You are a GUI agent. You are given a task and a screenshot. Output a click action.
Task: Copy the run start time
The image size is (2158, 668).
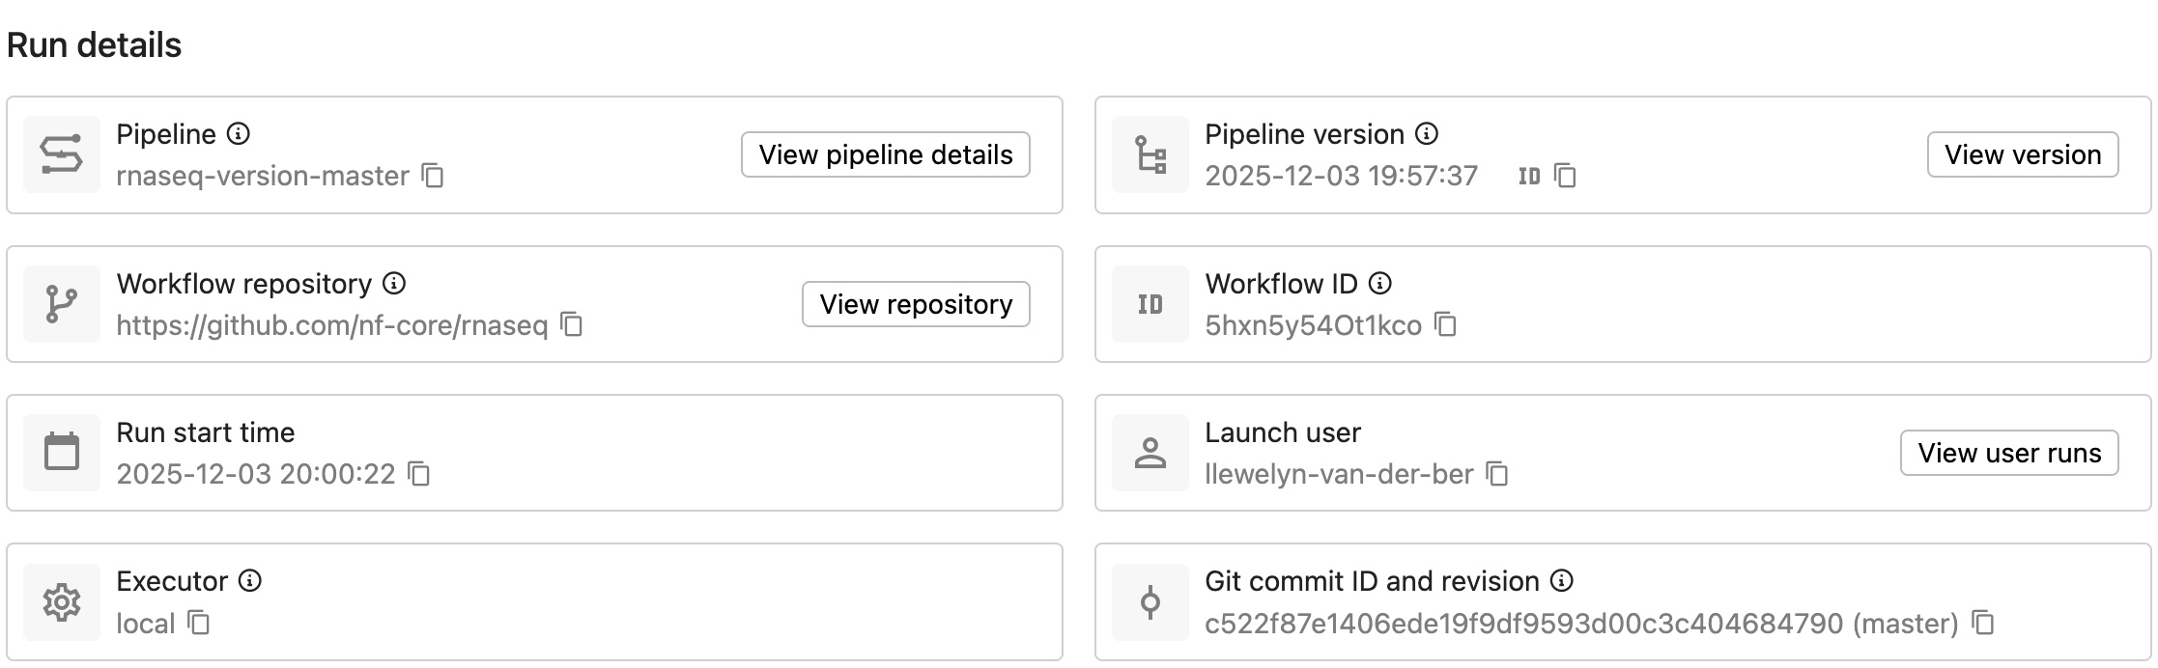[x=419, y=474]
